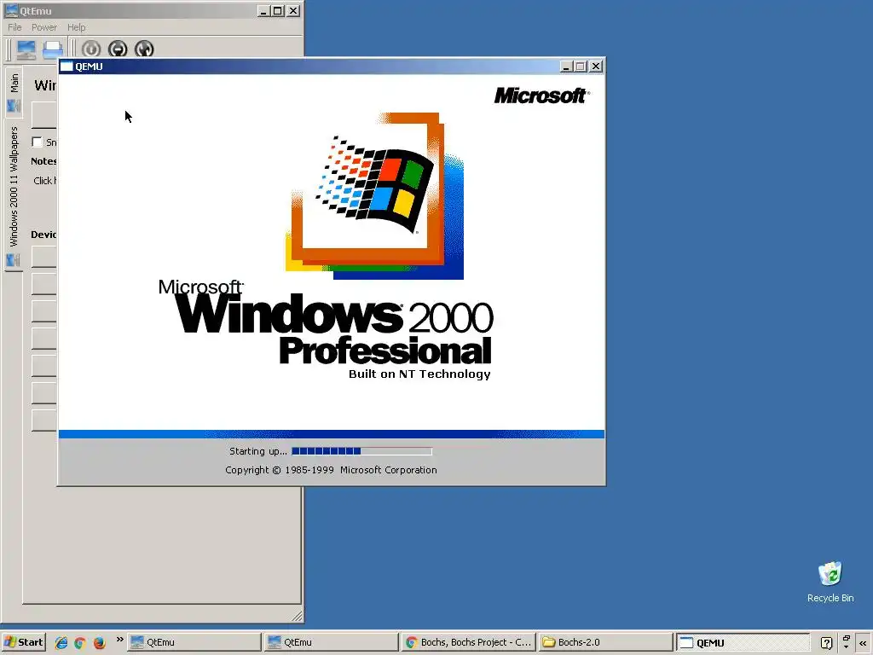Click the QEMU window title bar icon
The width and height of the screenshot is (873, 655).
[66, 67]
